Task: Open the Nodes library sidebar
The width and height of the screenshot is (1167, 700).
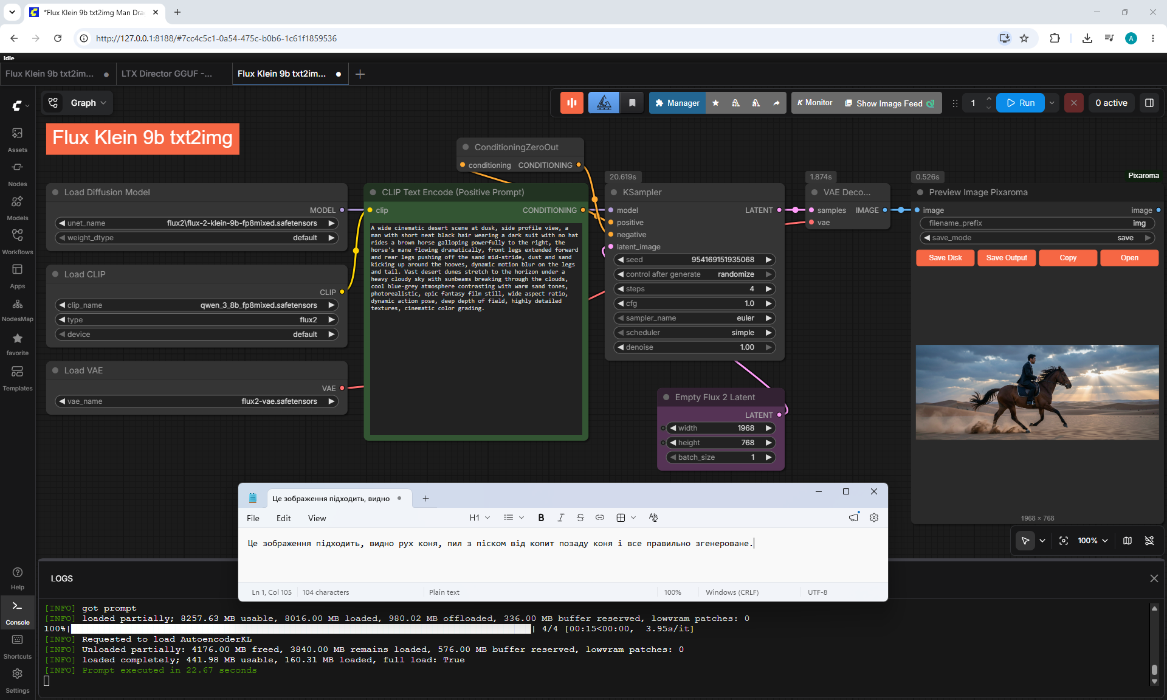Action: click(17, 174)
